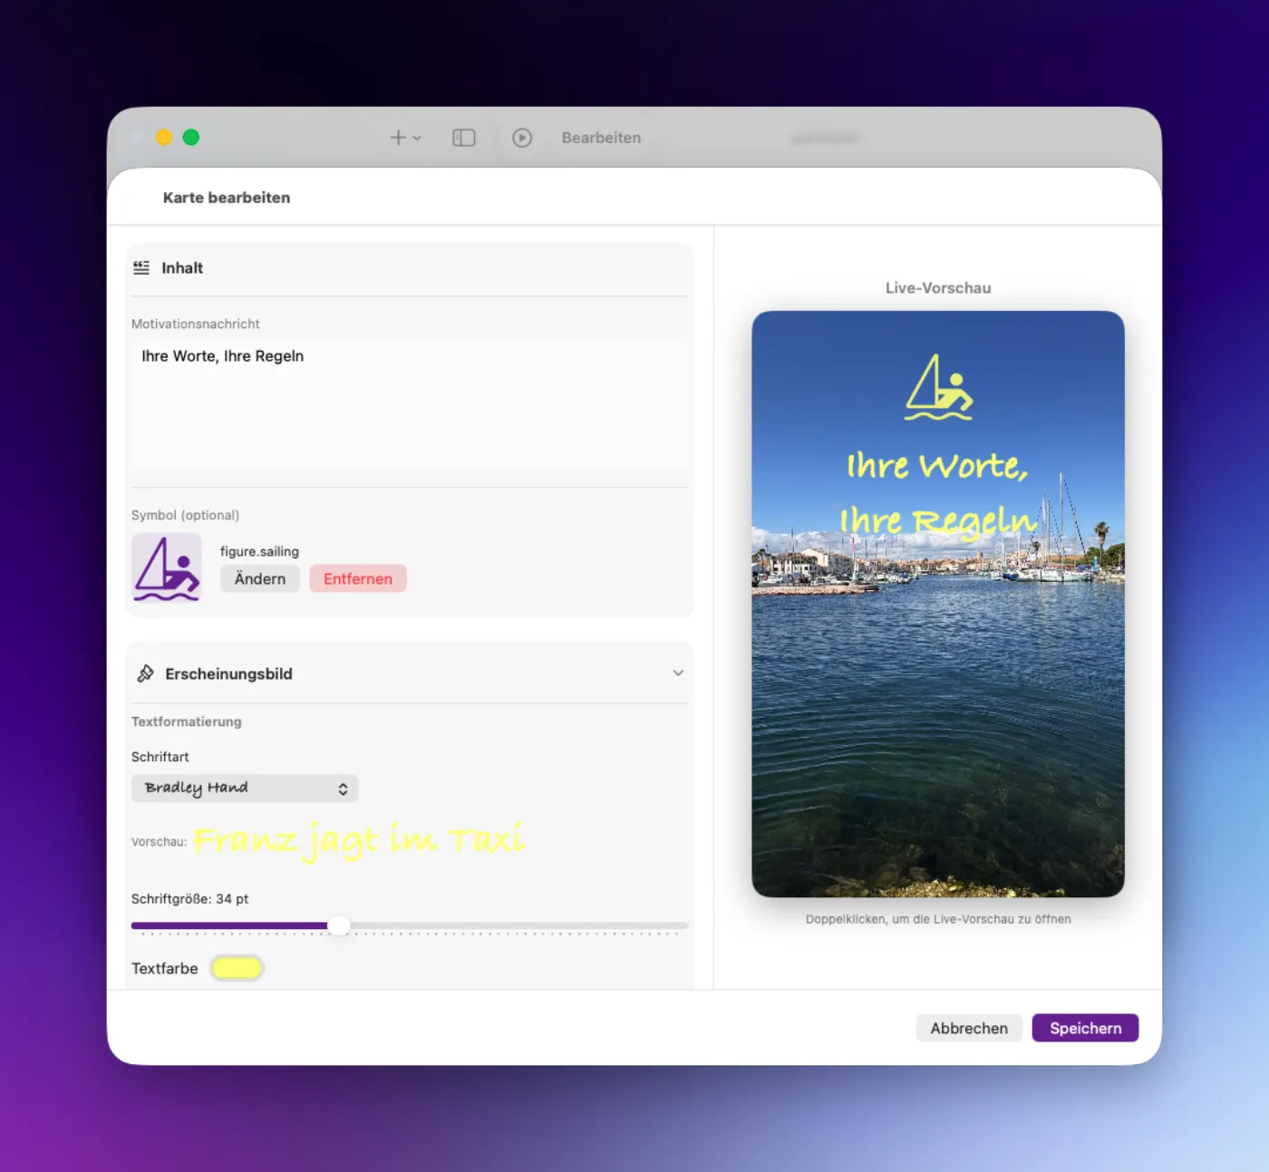Cancel editing with Abbrechen
The height and width of the screenshot is (1172, 1269).
click(969, 1028)
